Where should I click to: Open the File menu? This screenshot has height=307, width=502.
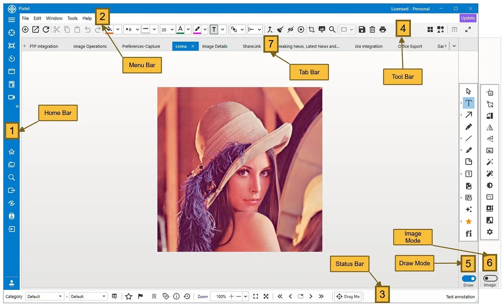coord(26,18)
